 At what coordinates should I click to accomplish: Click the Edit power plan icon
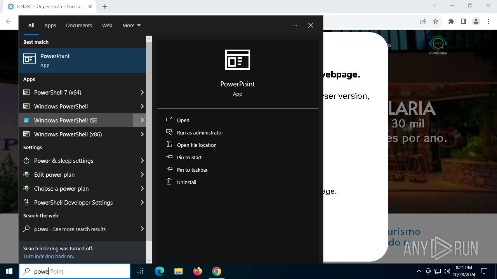26,174
